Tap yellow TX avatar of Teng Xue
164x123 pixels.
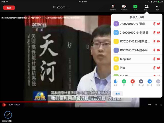pyautogui.click(x=116, y=59)
